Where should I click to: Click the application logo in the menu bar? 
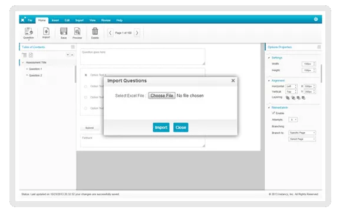(24, 19)
